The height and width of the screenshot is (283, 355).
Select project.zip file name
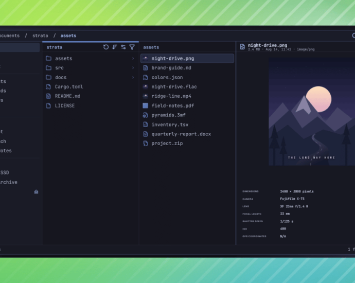167,144
